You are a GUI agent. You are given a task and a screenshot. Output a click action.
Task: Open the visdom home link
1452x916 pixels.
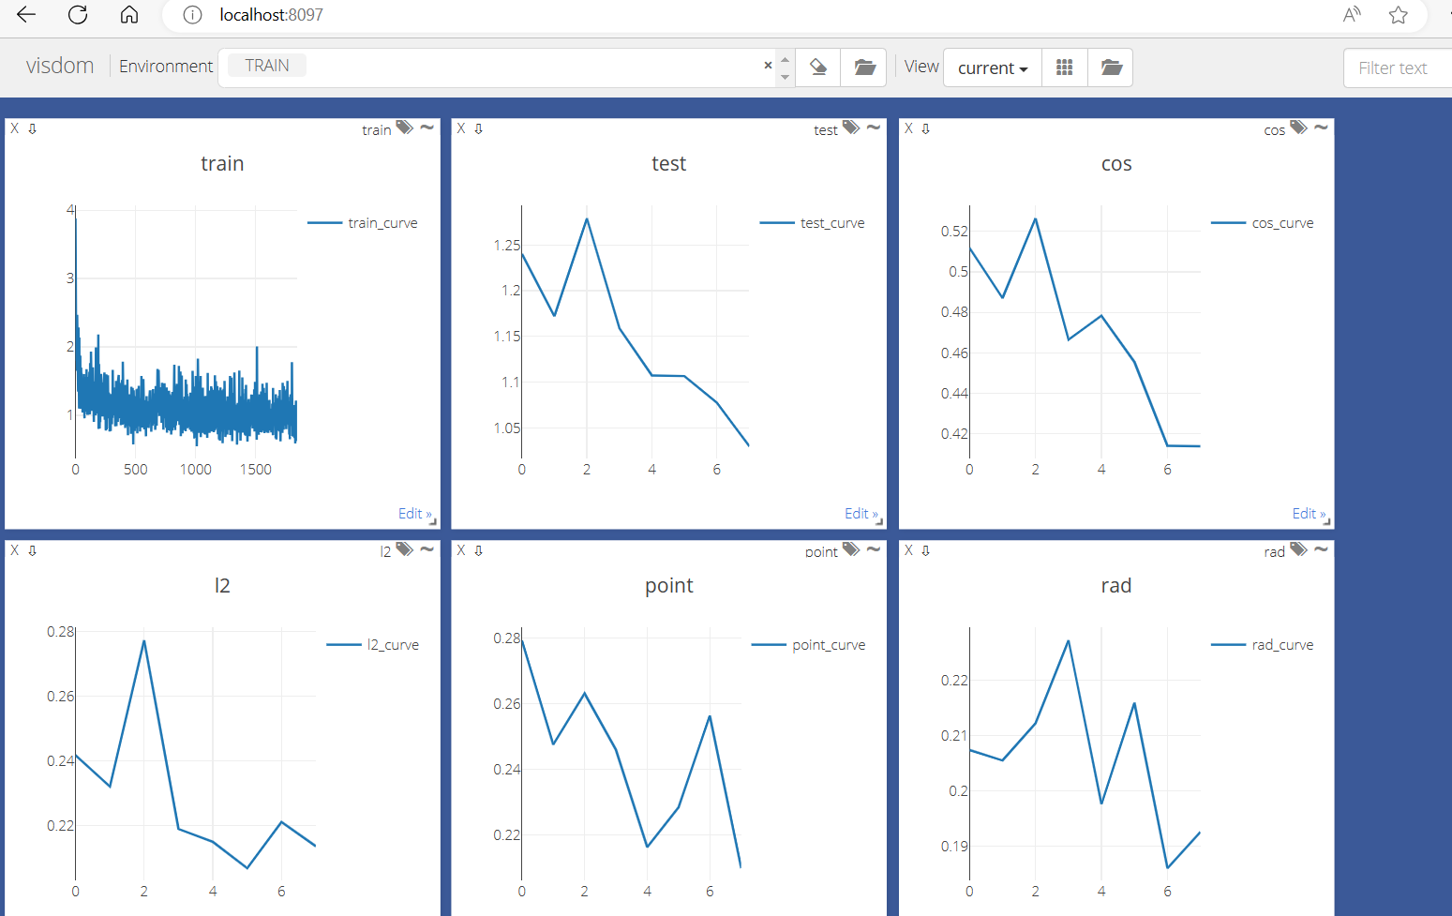[x=60, y=66]
